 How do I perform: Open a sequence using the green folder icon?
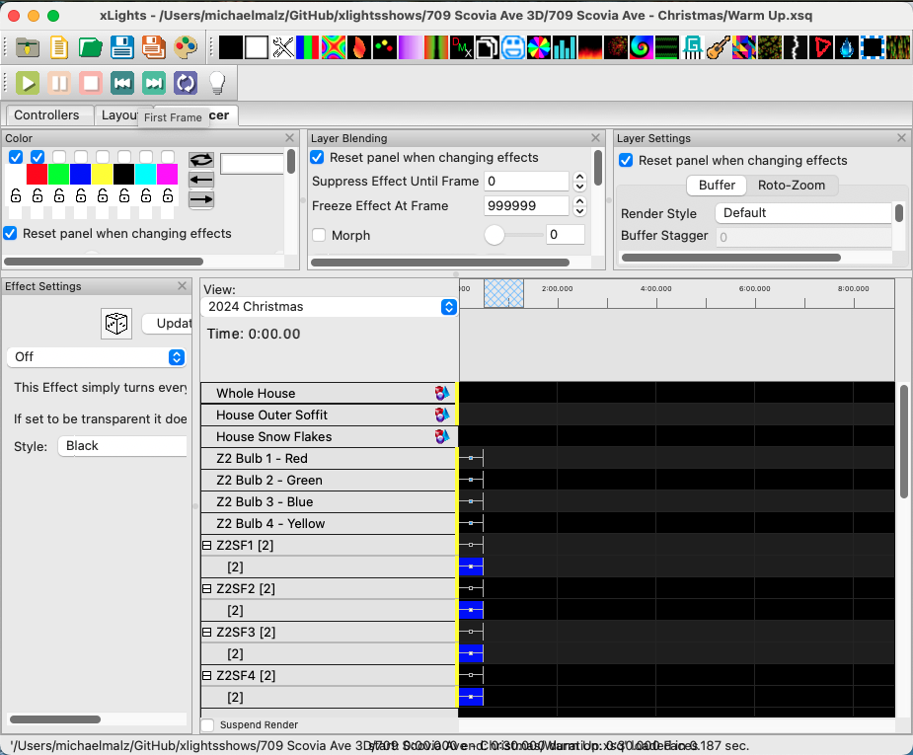point(90,47)
